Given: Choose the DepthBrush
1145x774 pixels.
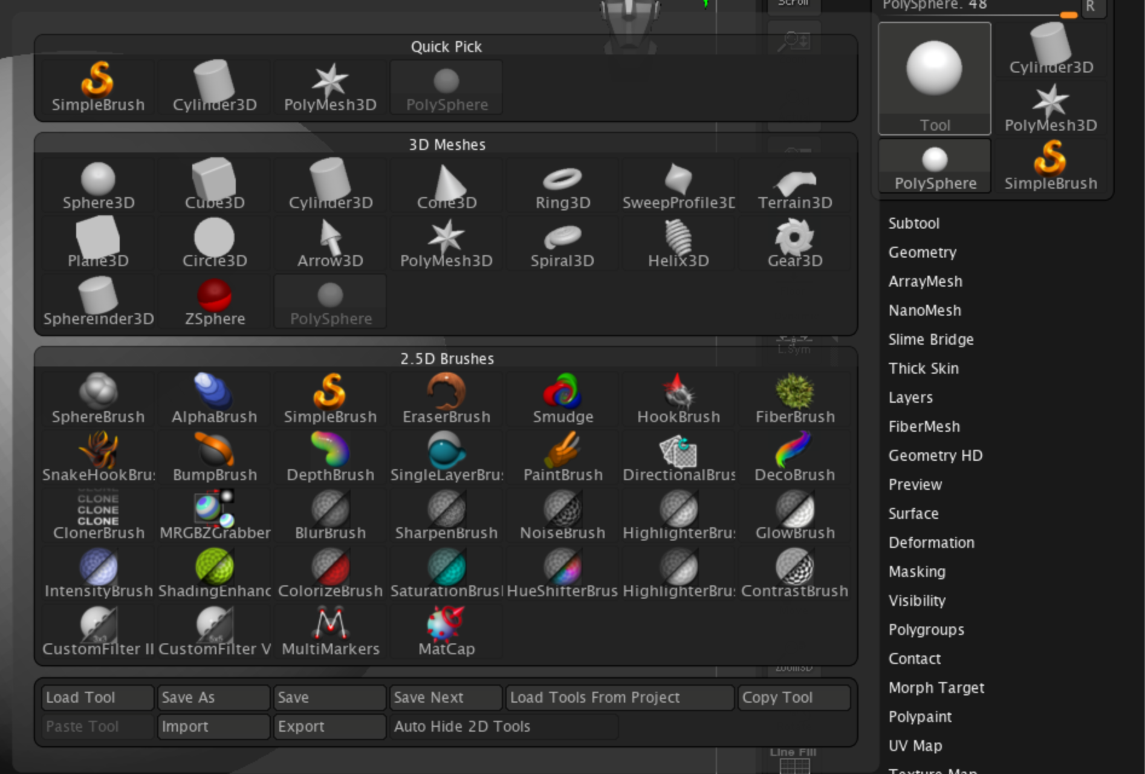Looking at the screenshot, I should pos(331,457).
